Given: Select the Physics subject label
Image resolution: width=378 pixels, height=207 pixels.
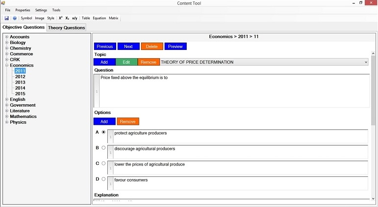Looking at the screenshot, I should pos(18,122).
